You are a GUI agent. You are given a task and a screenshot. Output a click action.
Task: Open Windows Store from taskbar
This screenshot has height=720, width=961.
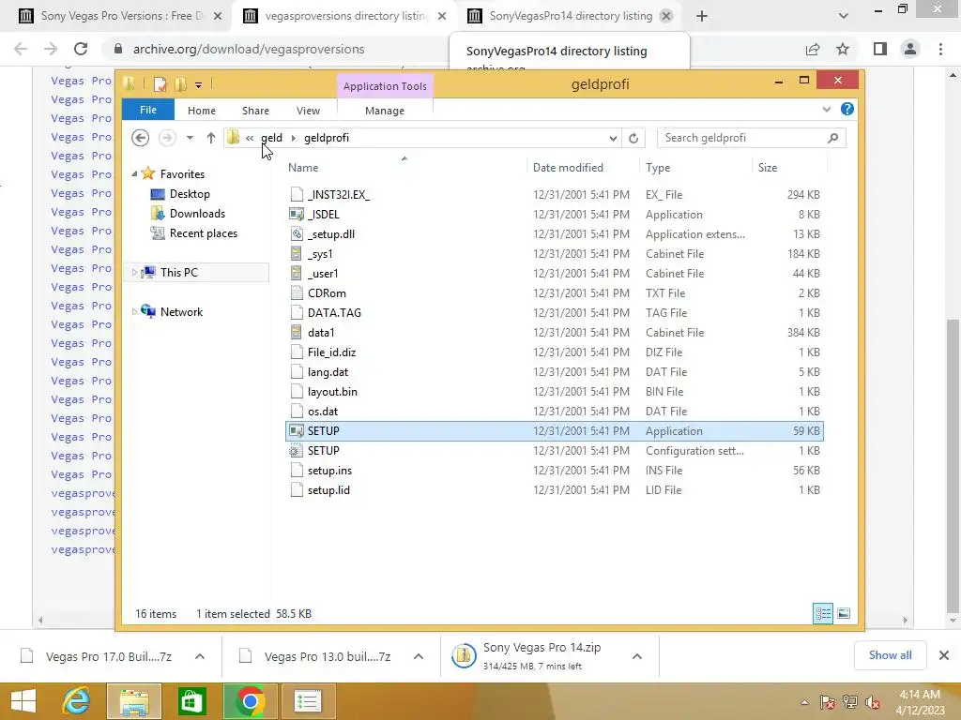(x=191, y=701)
